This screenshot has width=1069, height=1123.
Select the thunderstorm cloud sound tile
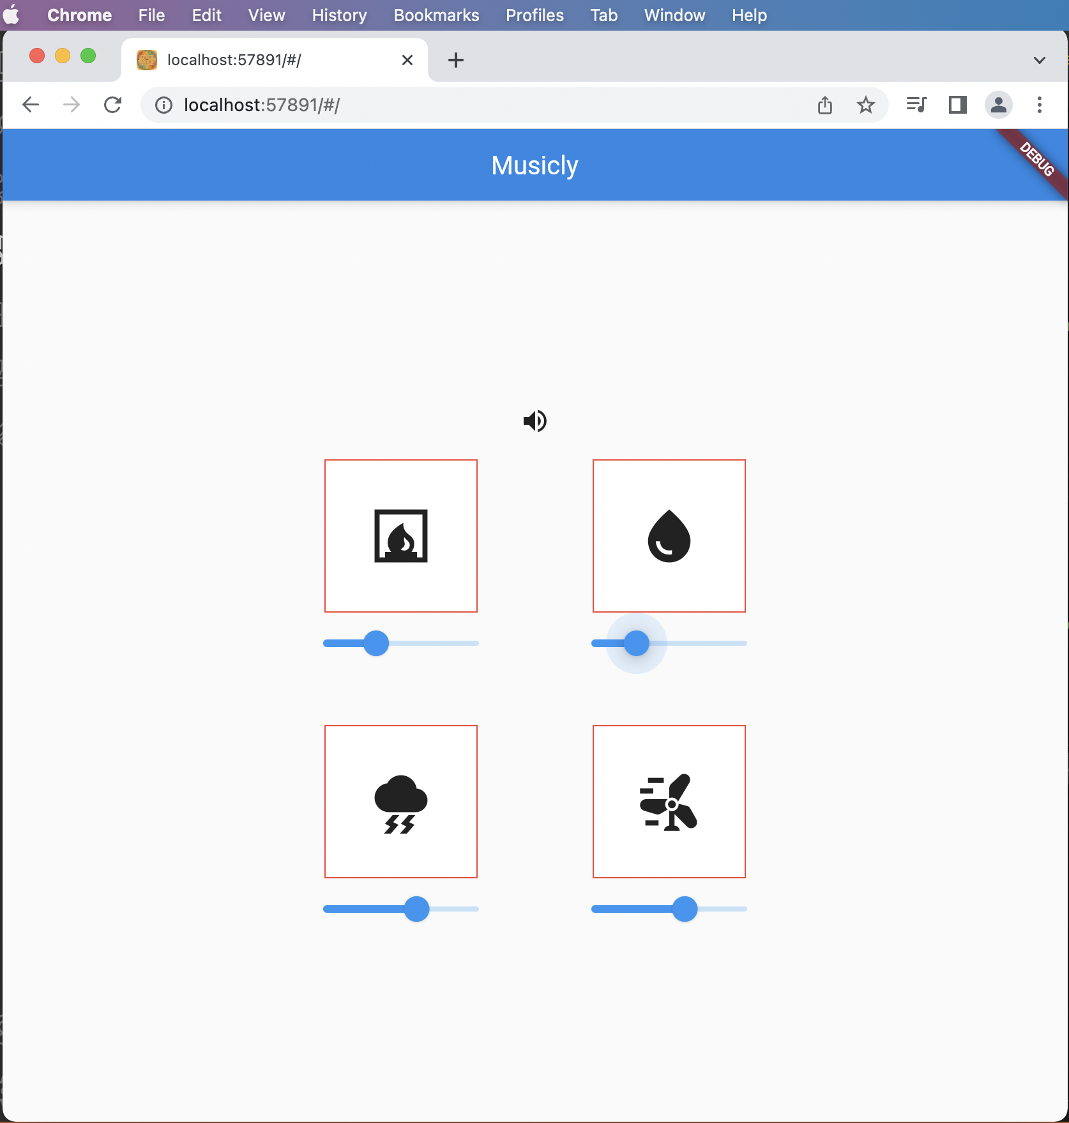tap(401, 802)
